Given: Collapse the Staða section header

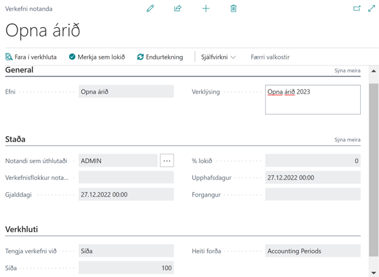Looking at the screenshot, I should 15,139.
